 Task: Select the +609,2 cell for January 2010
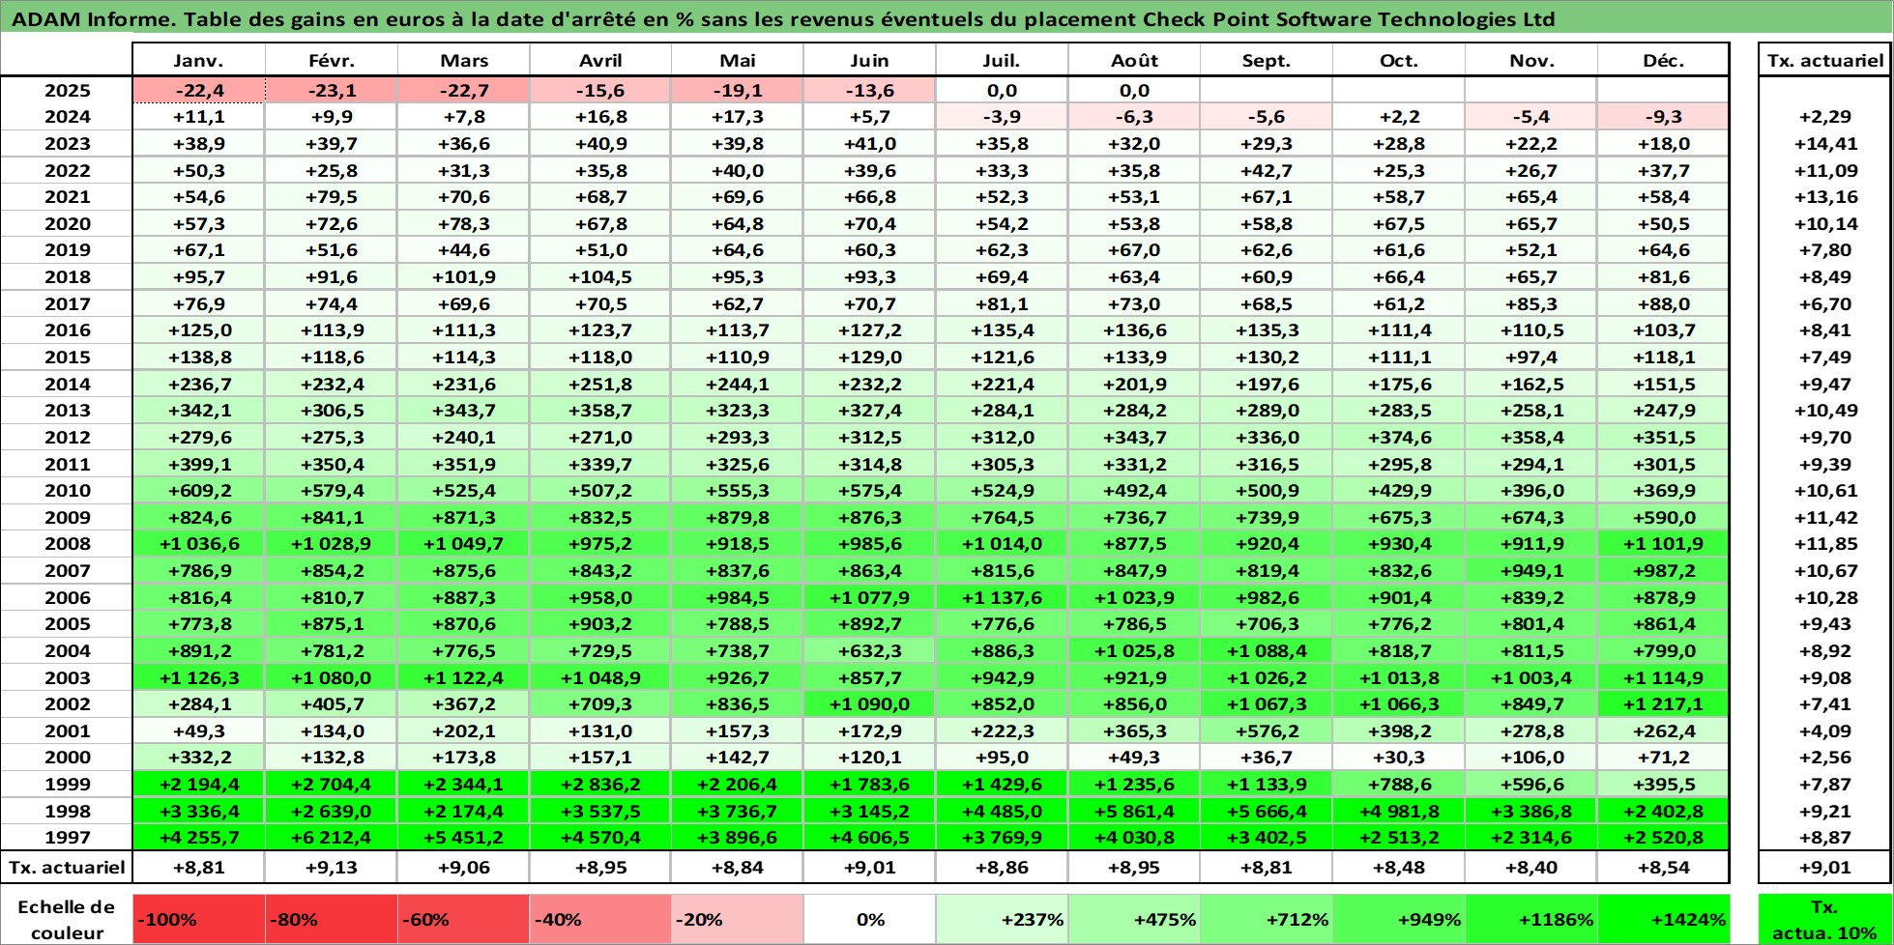click(198, 491)
